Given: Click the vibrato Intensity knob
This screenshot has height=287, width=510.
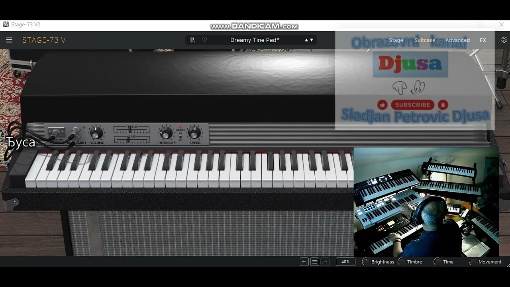Looking at the screenshot, I should [x=166, y=133].
